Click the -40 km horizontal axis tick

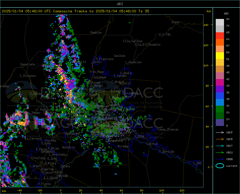pyautogui.click(x=19, y=190)
